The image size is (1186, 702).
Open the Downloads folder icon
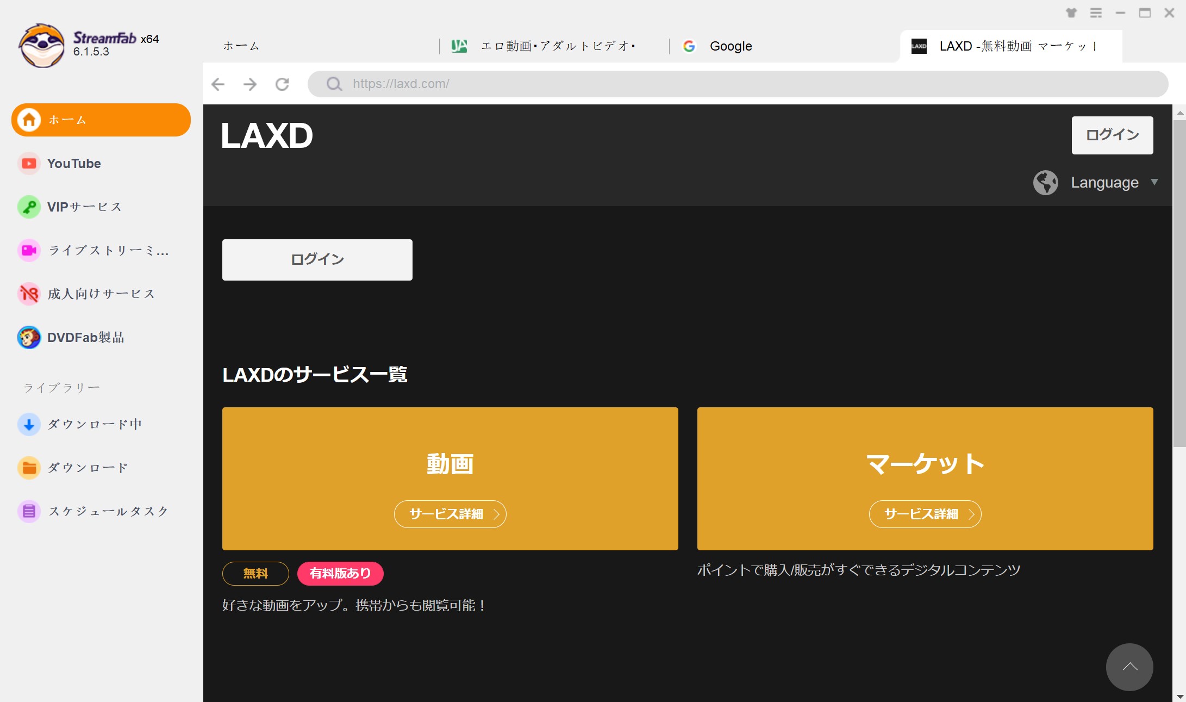[x=29, y=468]
